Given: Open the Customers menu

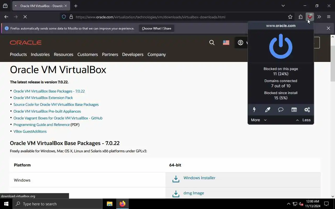Looking at the screenshot, I should [88, 54].
